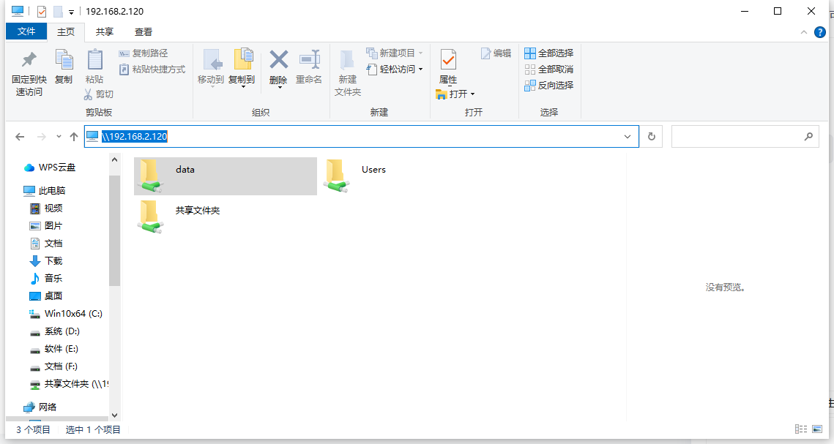Pin to Quick access (固定到快速访问)
The height and width of the screenshot is (444, 834).
point(29,73)
